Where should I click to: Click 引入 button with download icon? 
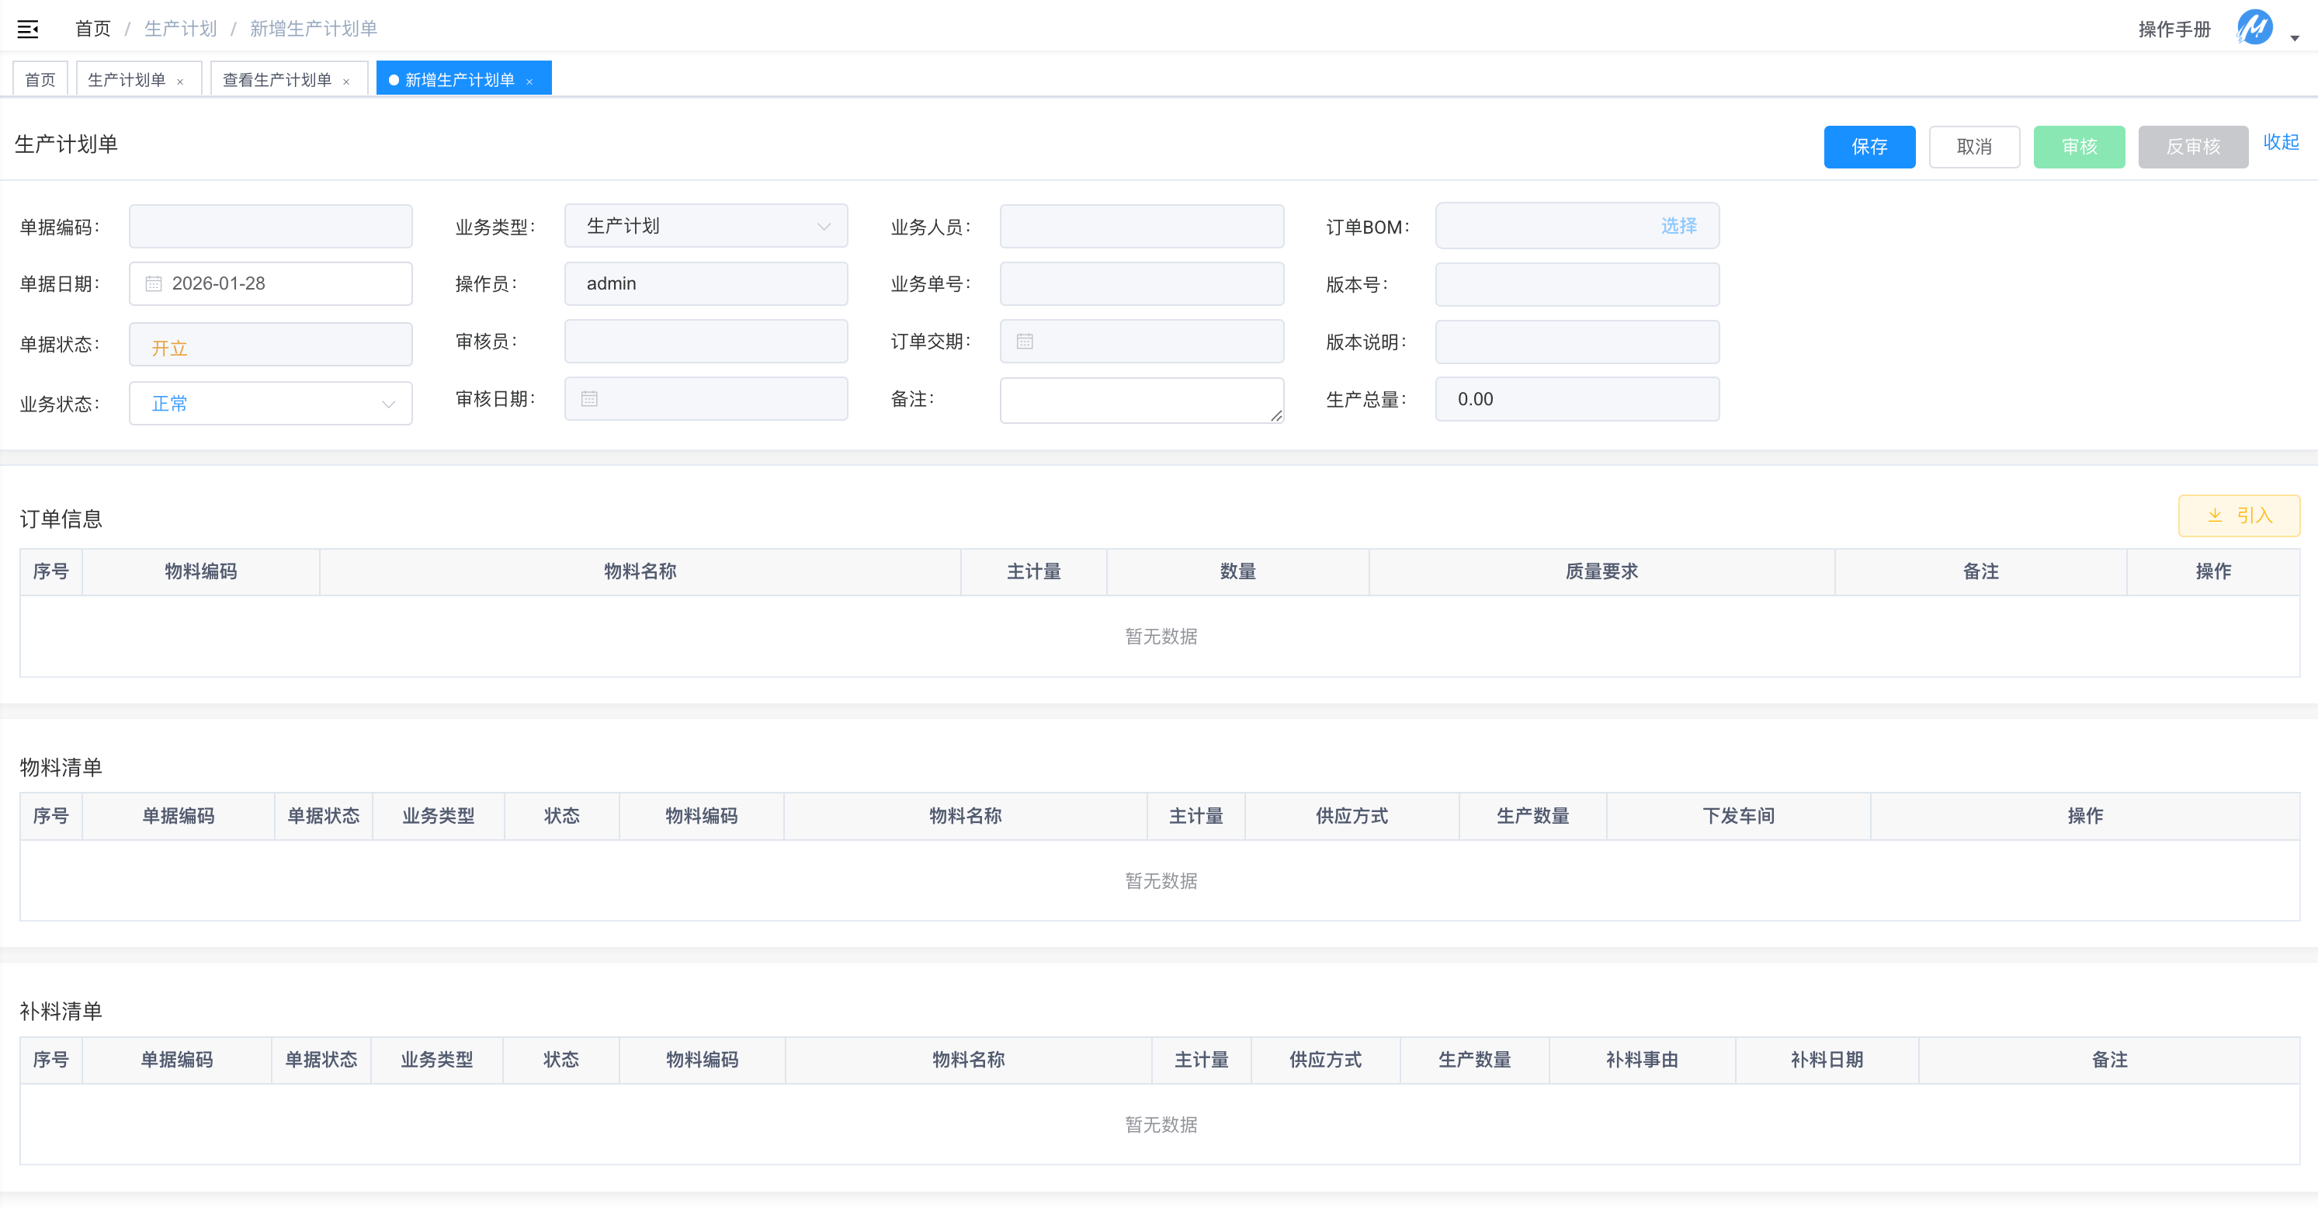coord(2238,515)
